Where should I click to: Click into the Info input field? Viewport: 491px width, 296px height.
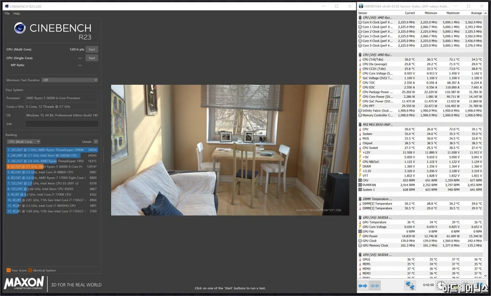click(62, 124)
